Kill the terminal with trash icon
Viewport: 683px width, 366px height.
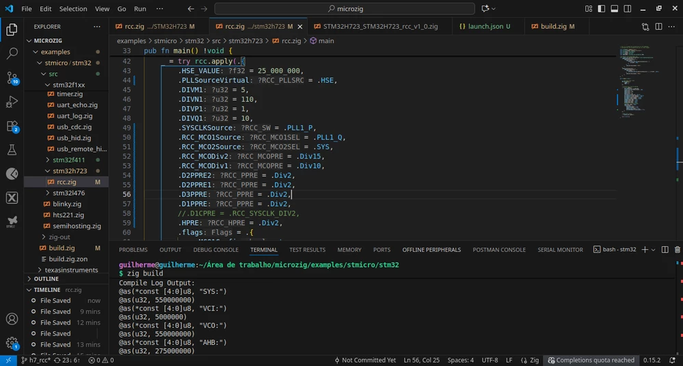click(x=678, y=250)
